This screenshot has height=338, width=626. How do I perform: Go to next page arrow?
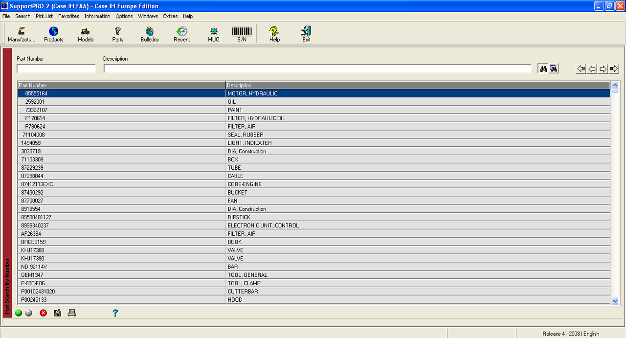(603, 69)
